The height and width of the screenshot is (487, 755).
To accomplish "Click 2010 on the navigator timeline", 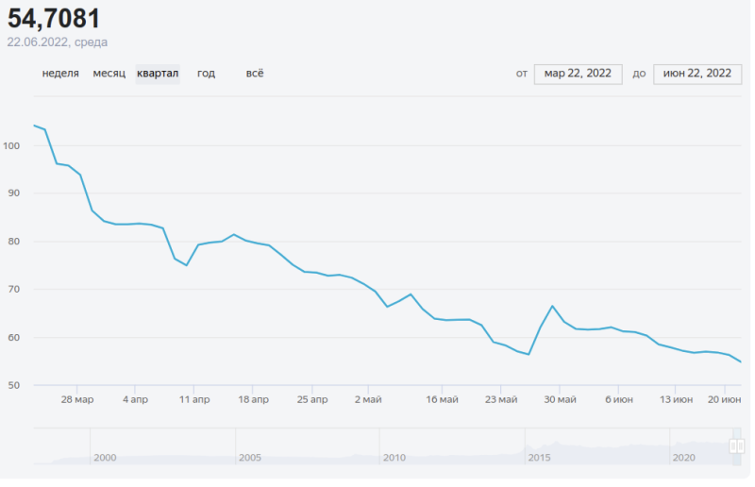I will (x=394, y=457).
